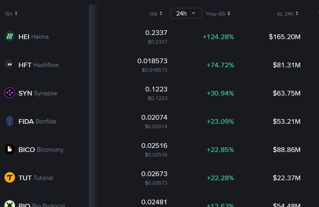Click the HEI price 0.2337

tap(156, 32)
